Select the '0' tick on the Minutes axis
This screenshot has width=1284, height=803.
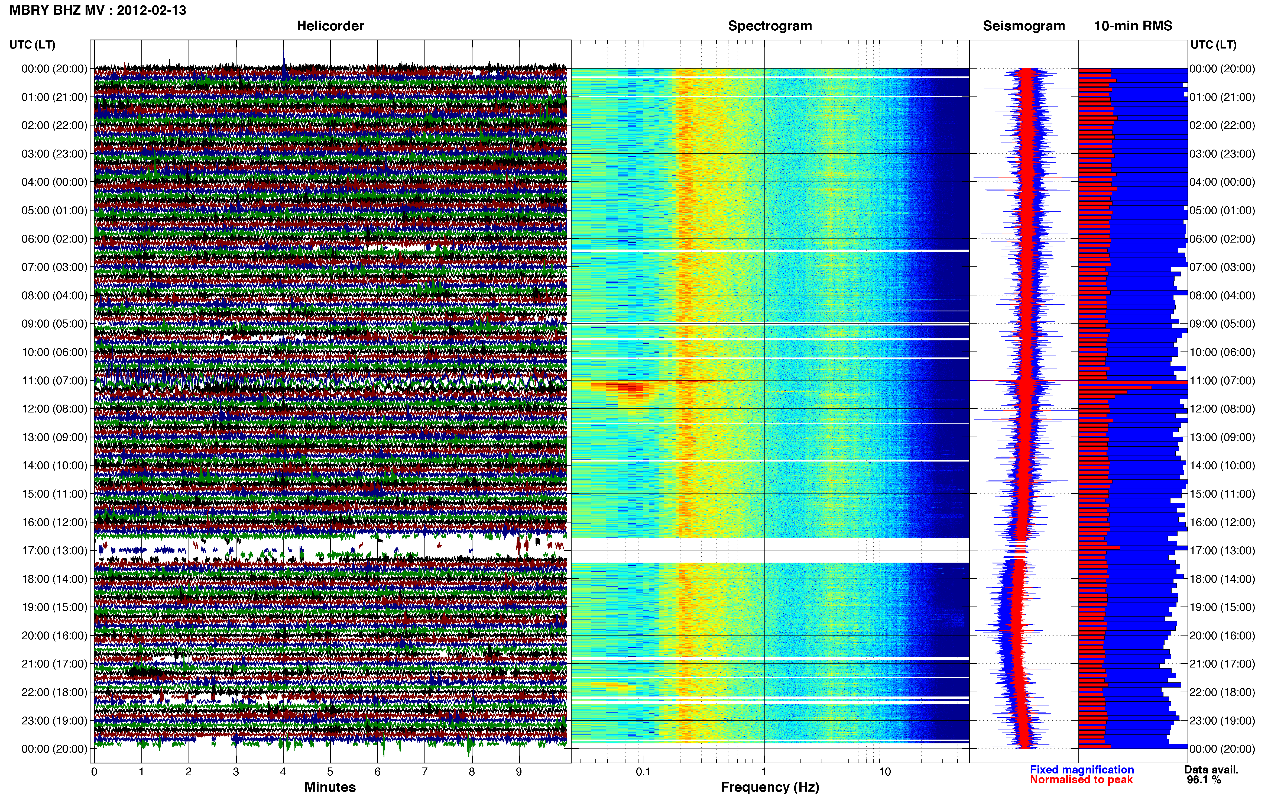(95, 772)
